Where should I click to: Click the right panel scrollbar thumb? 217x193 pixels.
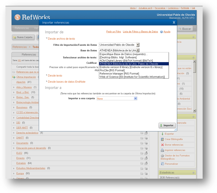[x=195, y=68]
